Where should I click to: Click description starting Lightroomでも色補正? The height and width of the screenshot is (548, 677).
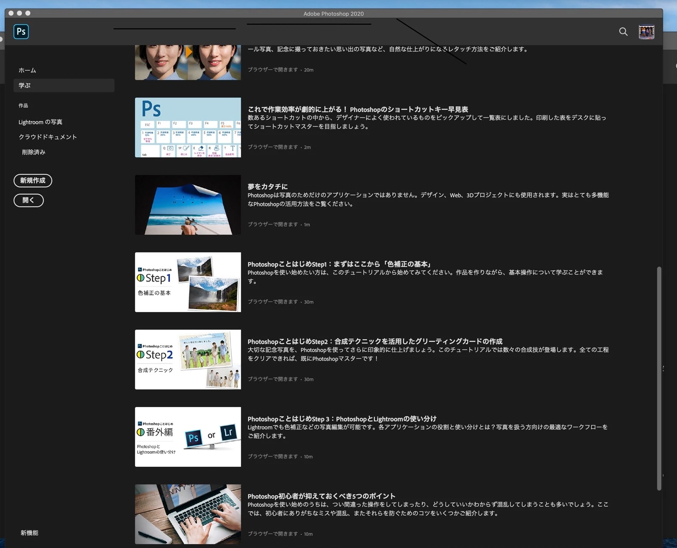[428, 432]
